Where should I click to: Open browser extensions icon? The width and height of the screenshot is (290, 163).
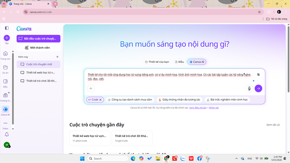point(269,12)
